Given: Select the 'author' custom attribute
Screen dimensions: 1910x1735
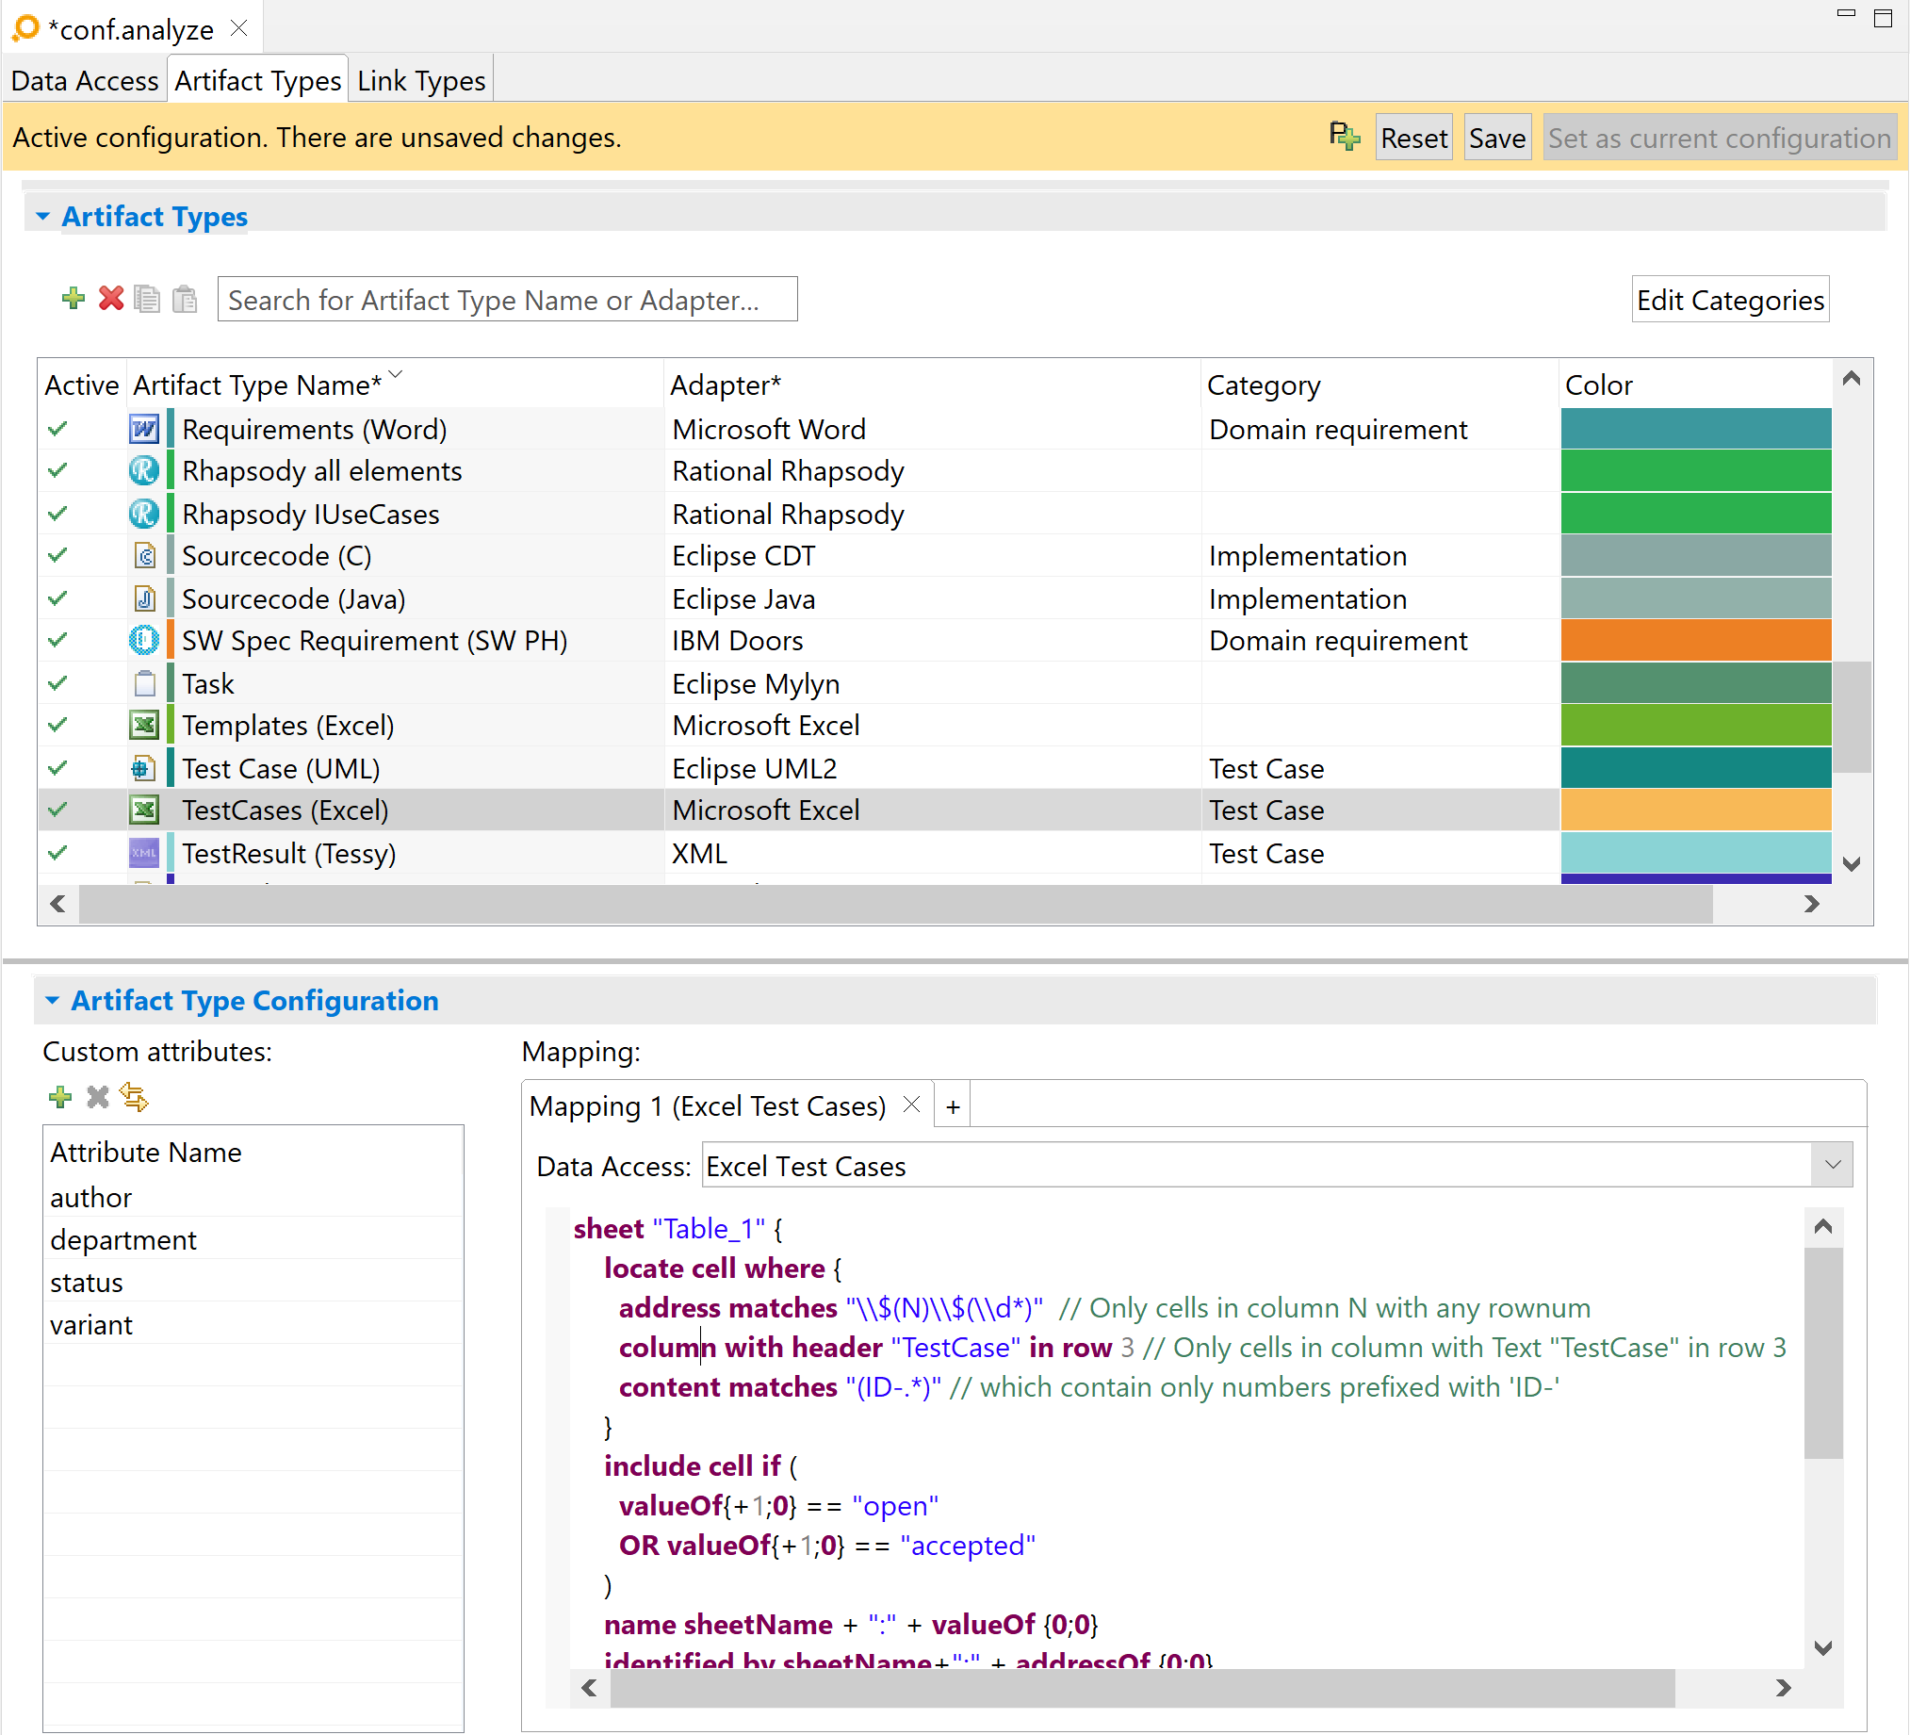Looking at the screenshot, I should click(x=253, y=1197).
